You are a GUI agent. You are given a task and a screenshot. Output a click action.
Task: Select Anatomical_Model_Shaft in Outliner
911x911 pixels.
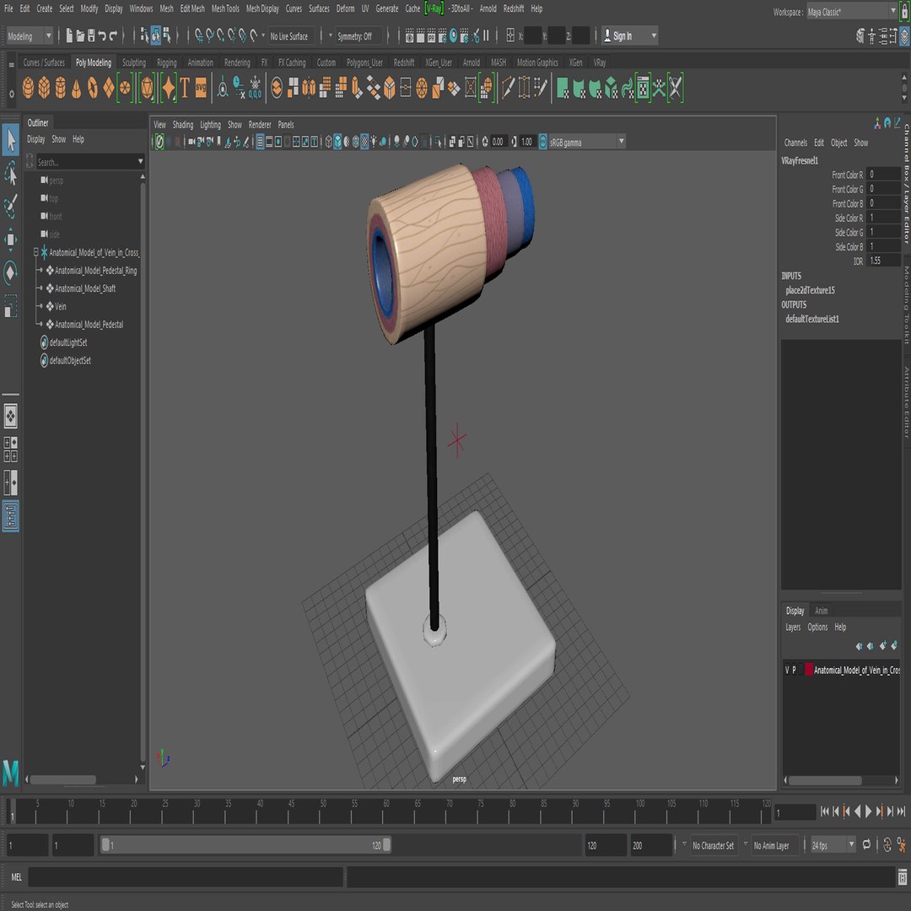85,288
